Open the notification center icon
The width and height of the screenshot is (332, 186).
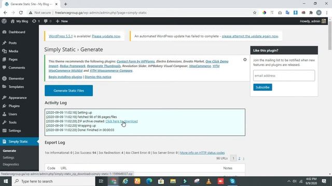pyautogui.click(x=324, y=181)
